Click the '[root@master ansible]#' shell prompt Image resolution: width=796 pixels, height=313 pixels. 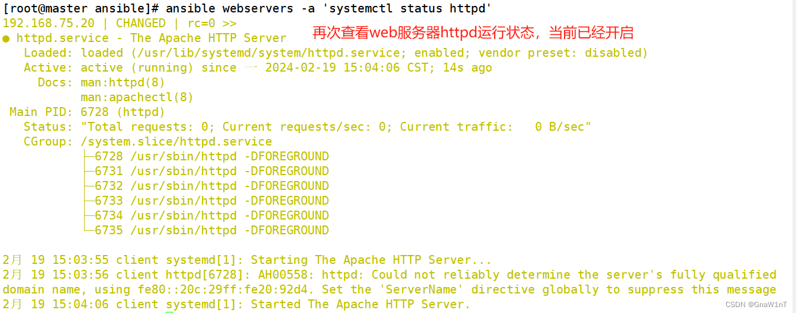tap(81, 8)
